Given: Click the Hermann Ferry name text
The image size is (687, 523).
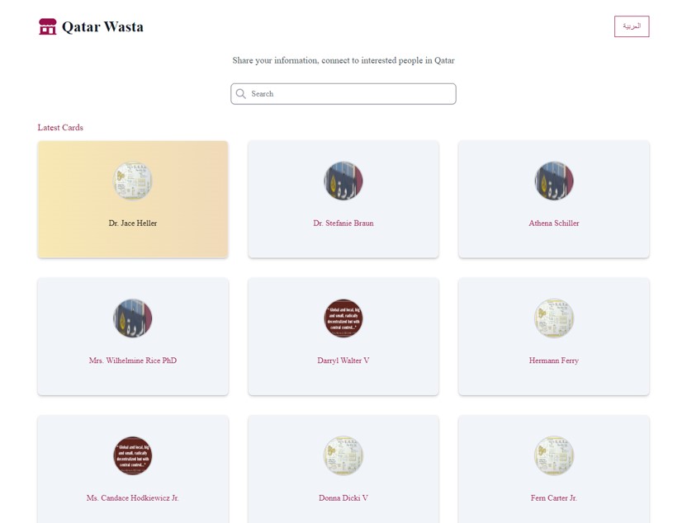Looking at the screenshot, I should click(554, 360).
